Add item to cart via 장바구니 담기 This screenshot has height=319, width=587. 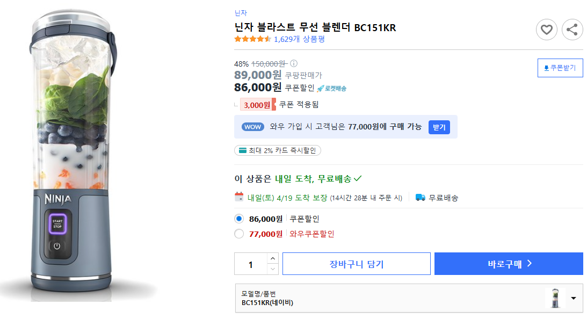point(356,263)
